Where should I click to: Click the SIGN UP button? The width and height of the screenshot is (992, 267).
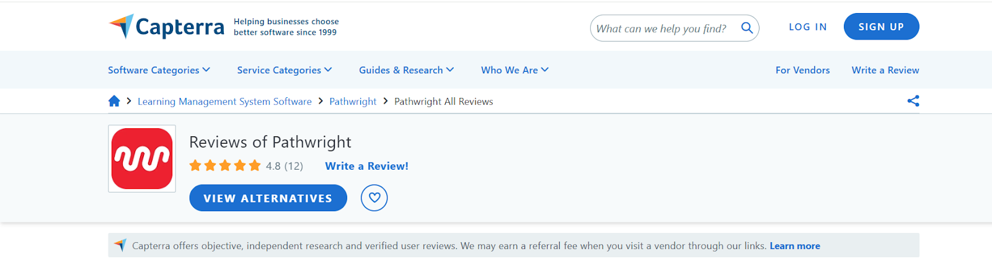[882, 27]
